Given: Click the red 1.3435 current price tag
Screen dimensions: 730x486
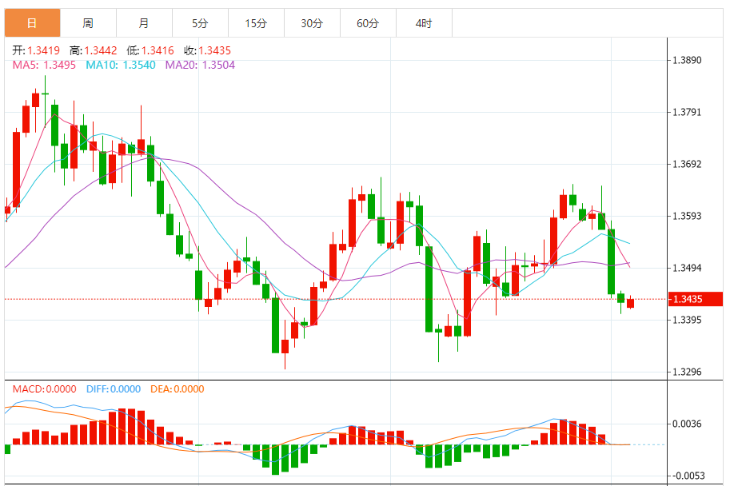Looking at the screenshot, I should 694,299.
